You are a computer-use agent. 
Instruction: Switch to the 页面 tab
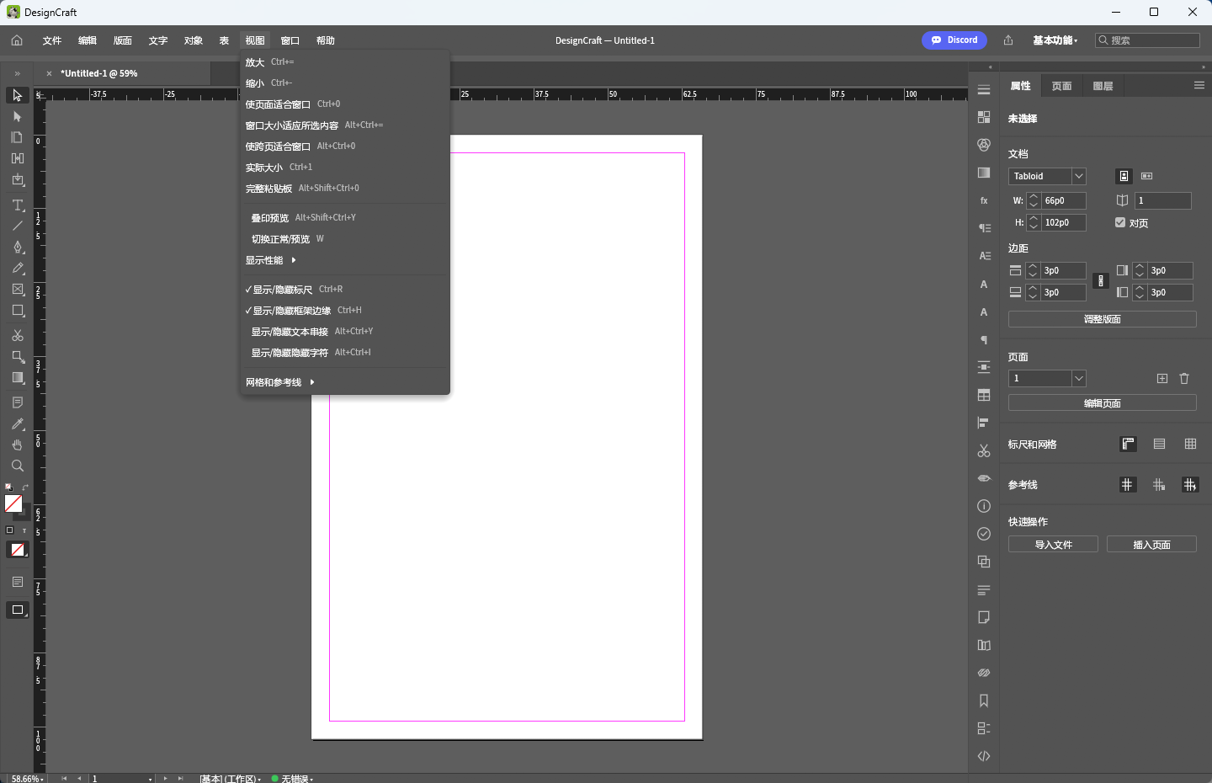(1061, 86)
